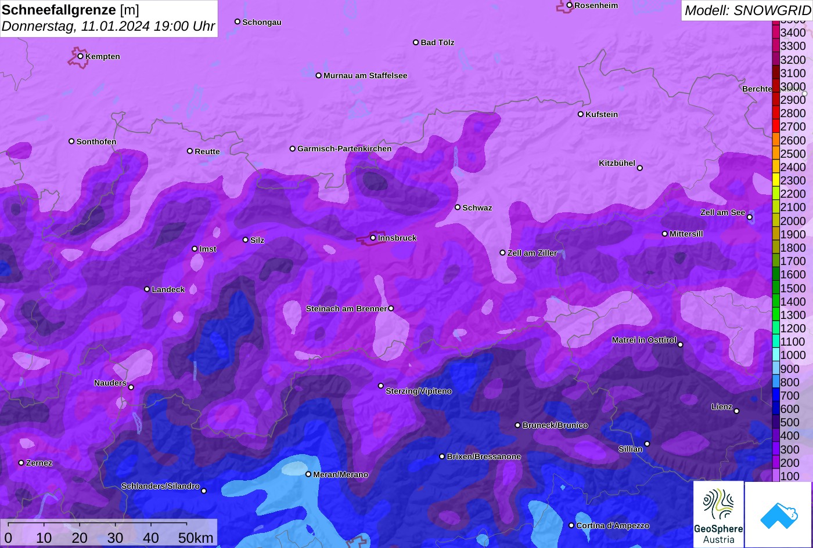
Task: Click the blue house-and-cloud logo
Action: [x=778, y=514]
